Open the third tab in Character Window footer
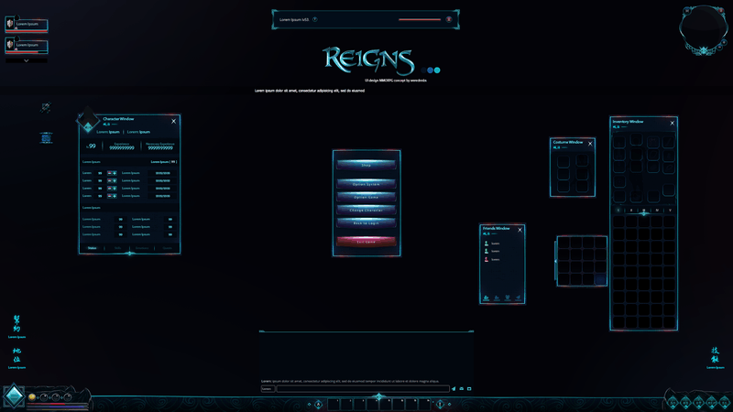Image resolution: width=733 pixels, height=412 pixels. pyautogui.click(x=142, y=248)
